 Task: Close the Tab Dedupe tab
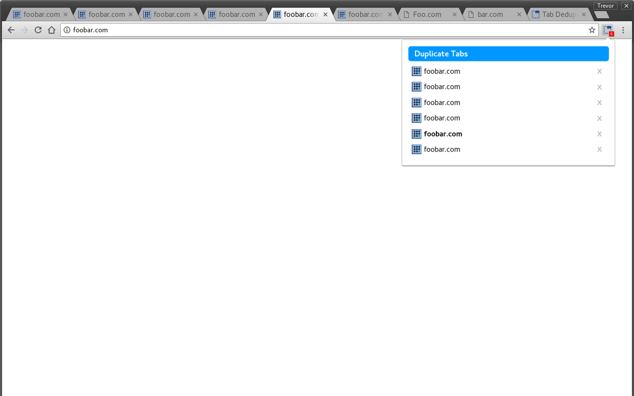(x=584, y=14)
